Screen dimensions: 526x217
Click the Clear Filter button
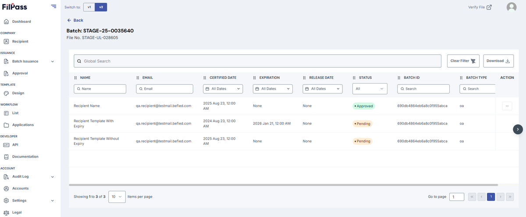463,61
